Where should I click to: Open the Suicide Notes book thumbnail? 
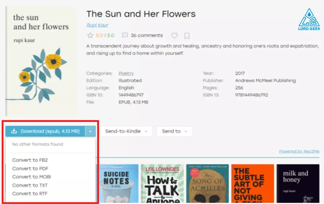coord(119,184)
